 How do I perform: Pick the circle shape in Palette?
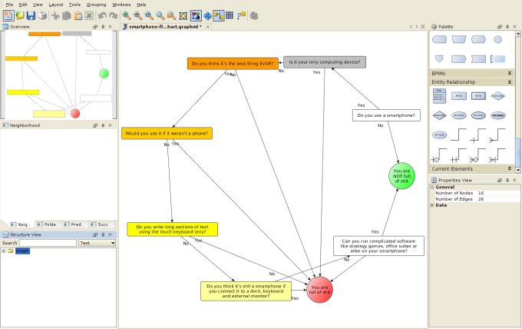click(x=498, y=39)
